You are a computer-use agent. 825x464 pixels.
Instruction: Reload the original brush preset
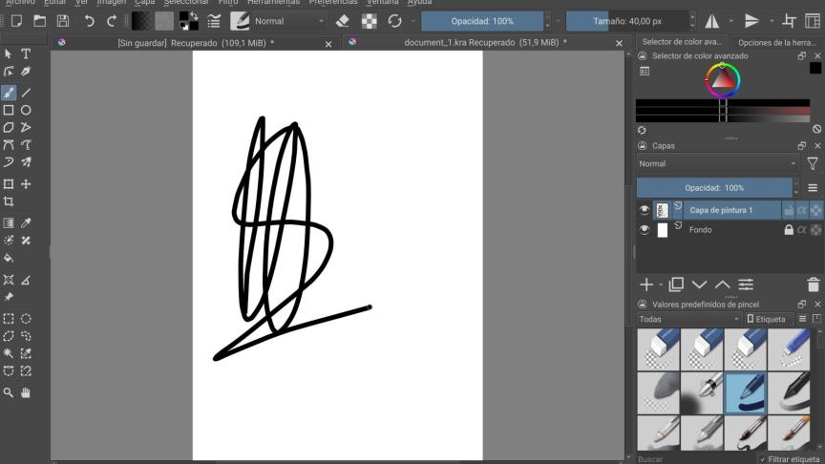(x=394, y=21)
